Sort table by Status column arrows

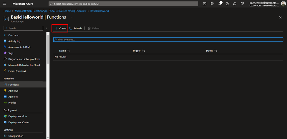pos(215,51)
